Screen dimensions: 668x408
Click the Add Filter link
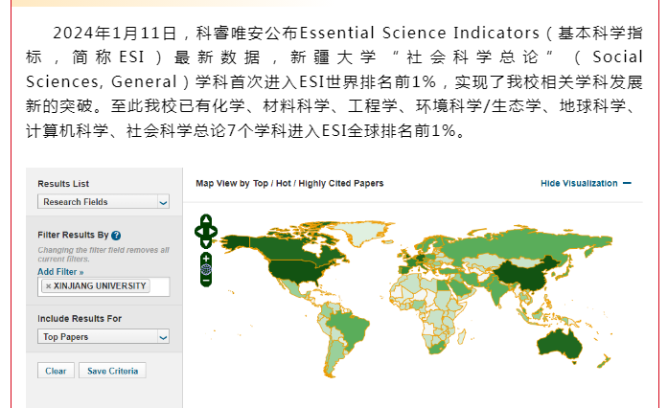click(59, 272)
